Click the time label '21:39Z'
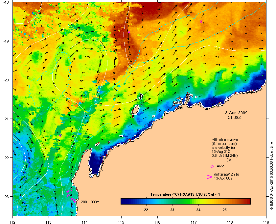 coord(235,117)
